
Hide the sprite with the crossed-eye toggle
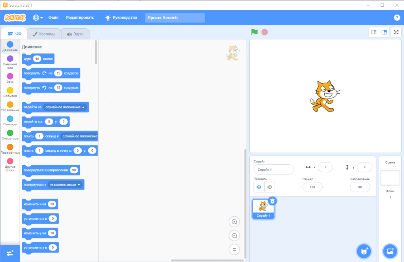click(269, 187)
